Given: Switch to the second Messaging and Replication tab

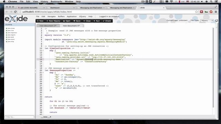Looking at the screenshot, I should pyautogui.click(x=121, y=8).
